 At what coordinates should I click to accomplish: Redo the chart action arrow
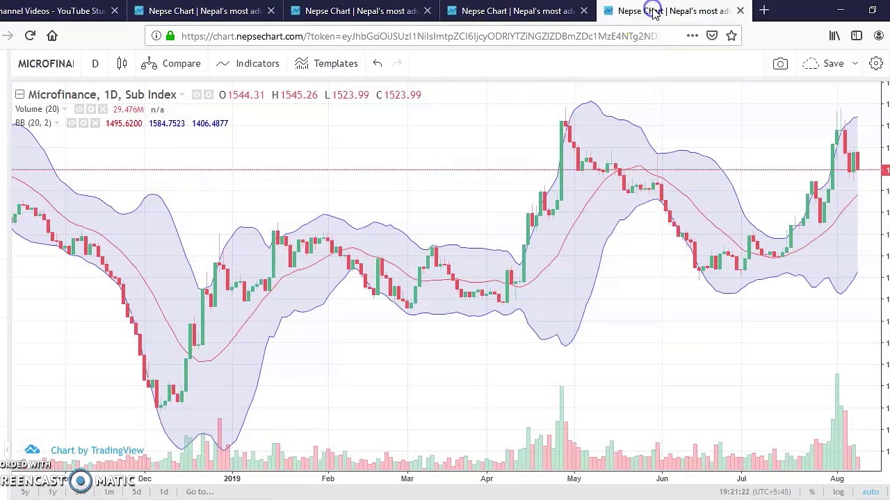(x=397, y=63)
